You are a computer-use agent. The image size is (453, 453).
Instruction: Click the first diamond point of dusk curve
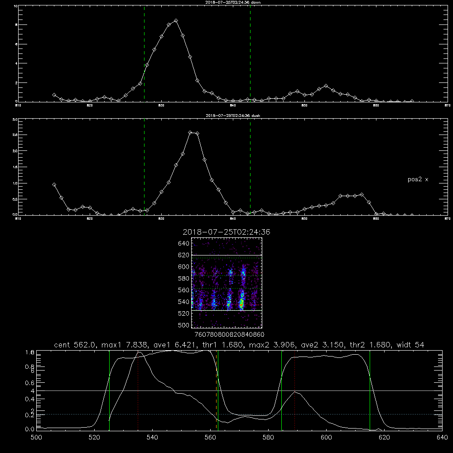pos(54,185)
